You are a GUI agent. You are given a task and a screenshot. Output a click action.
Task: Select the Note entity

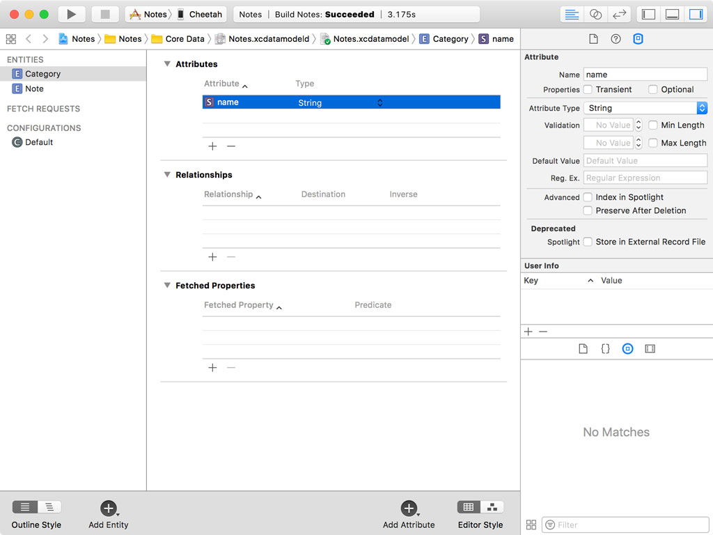pos(34,88)
